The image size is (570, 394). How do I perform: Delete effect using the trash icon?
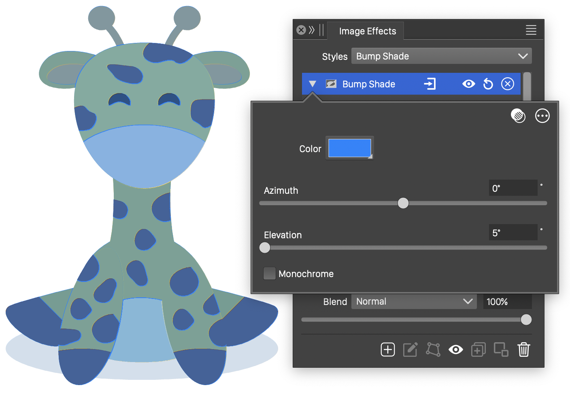(x=523, y=350)
